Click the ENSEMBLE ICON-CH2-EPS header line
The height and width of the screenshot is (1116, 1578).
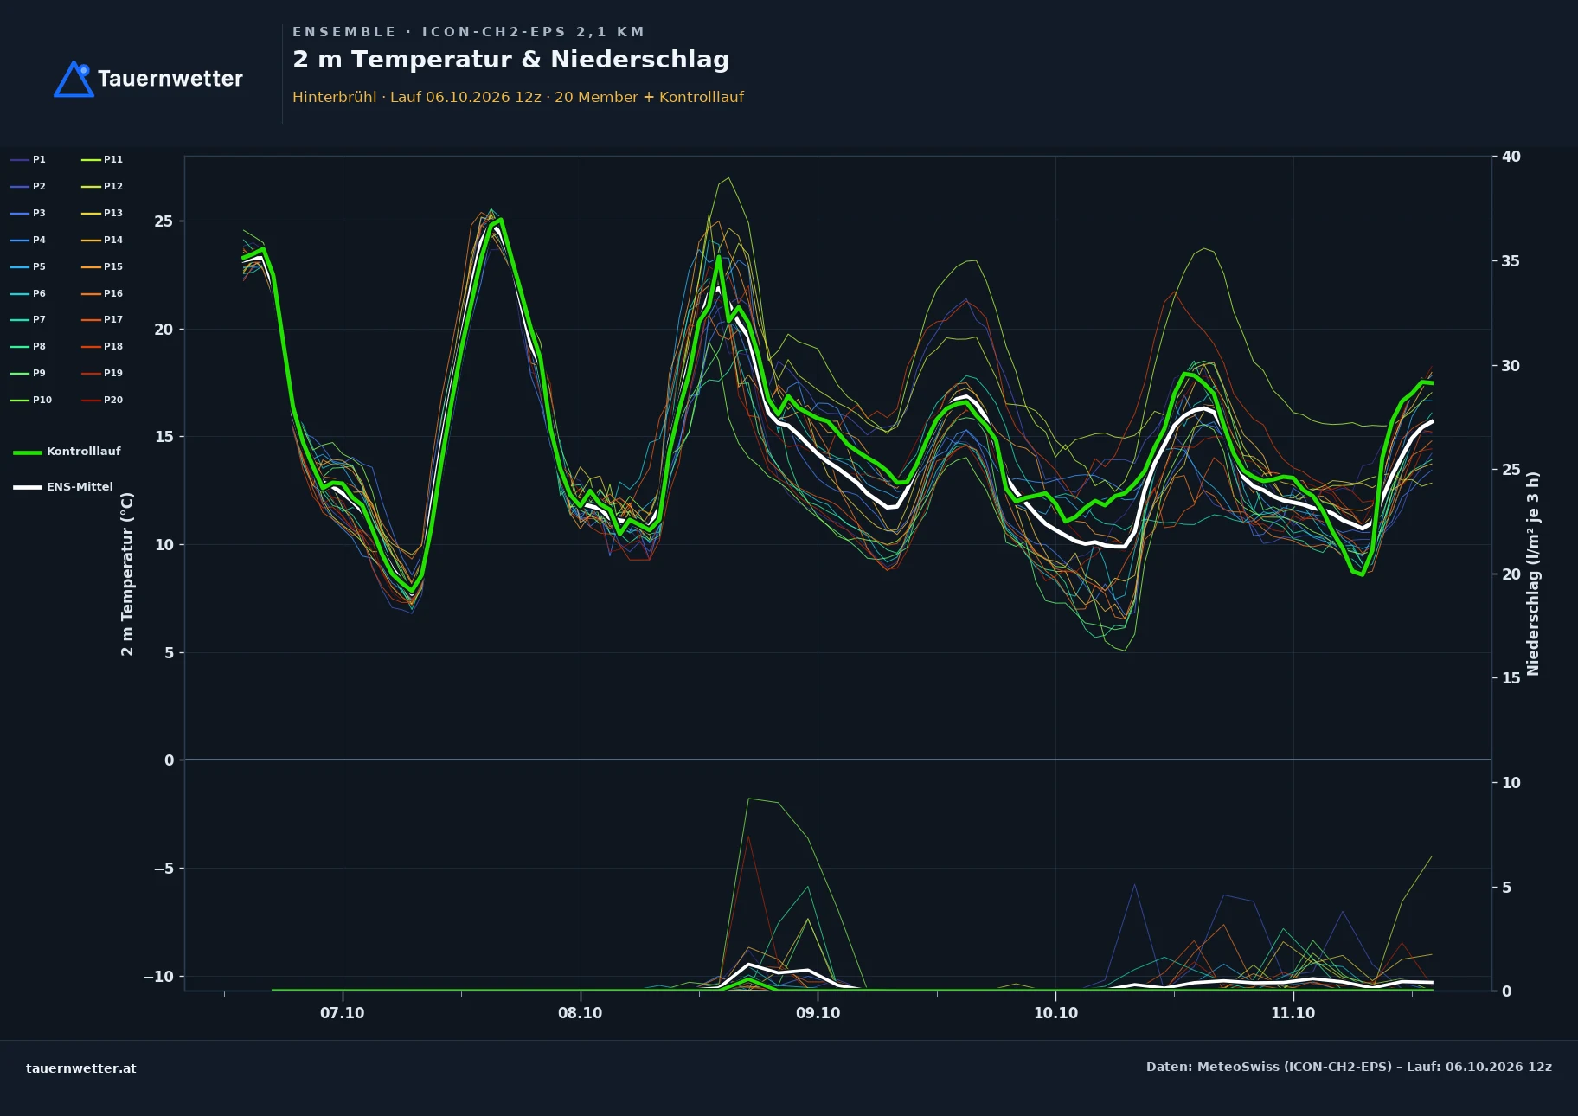click(468, 32)
